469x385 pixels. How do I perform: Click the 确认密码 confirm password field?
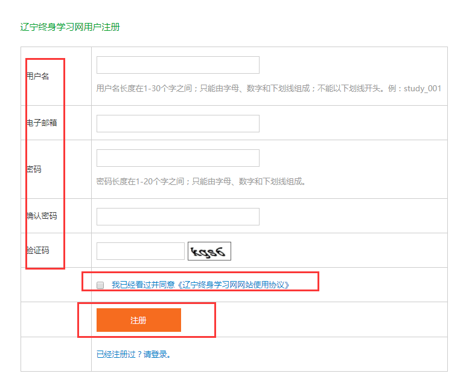(x=177, y=216)
